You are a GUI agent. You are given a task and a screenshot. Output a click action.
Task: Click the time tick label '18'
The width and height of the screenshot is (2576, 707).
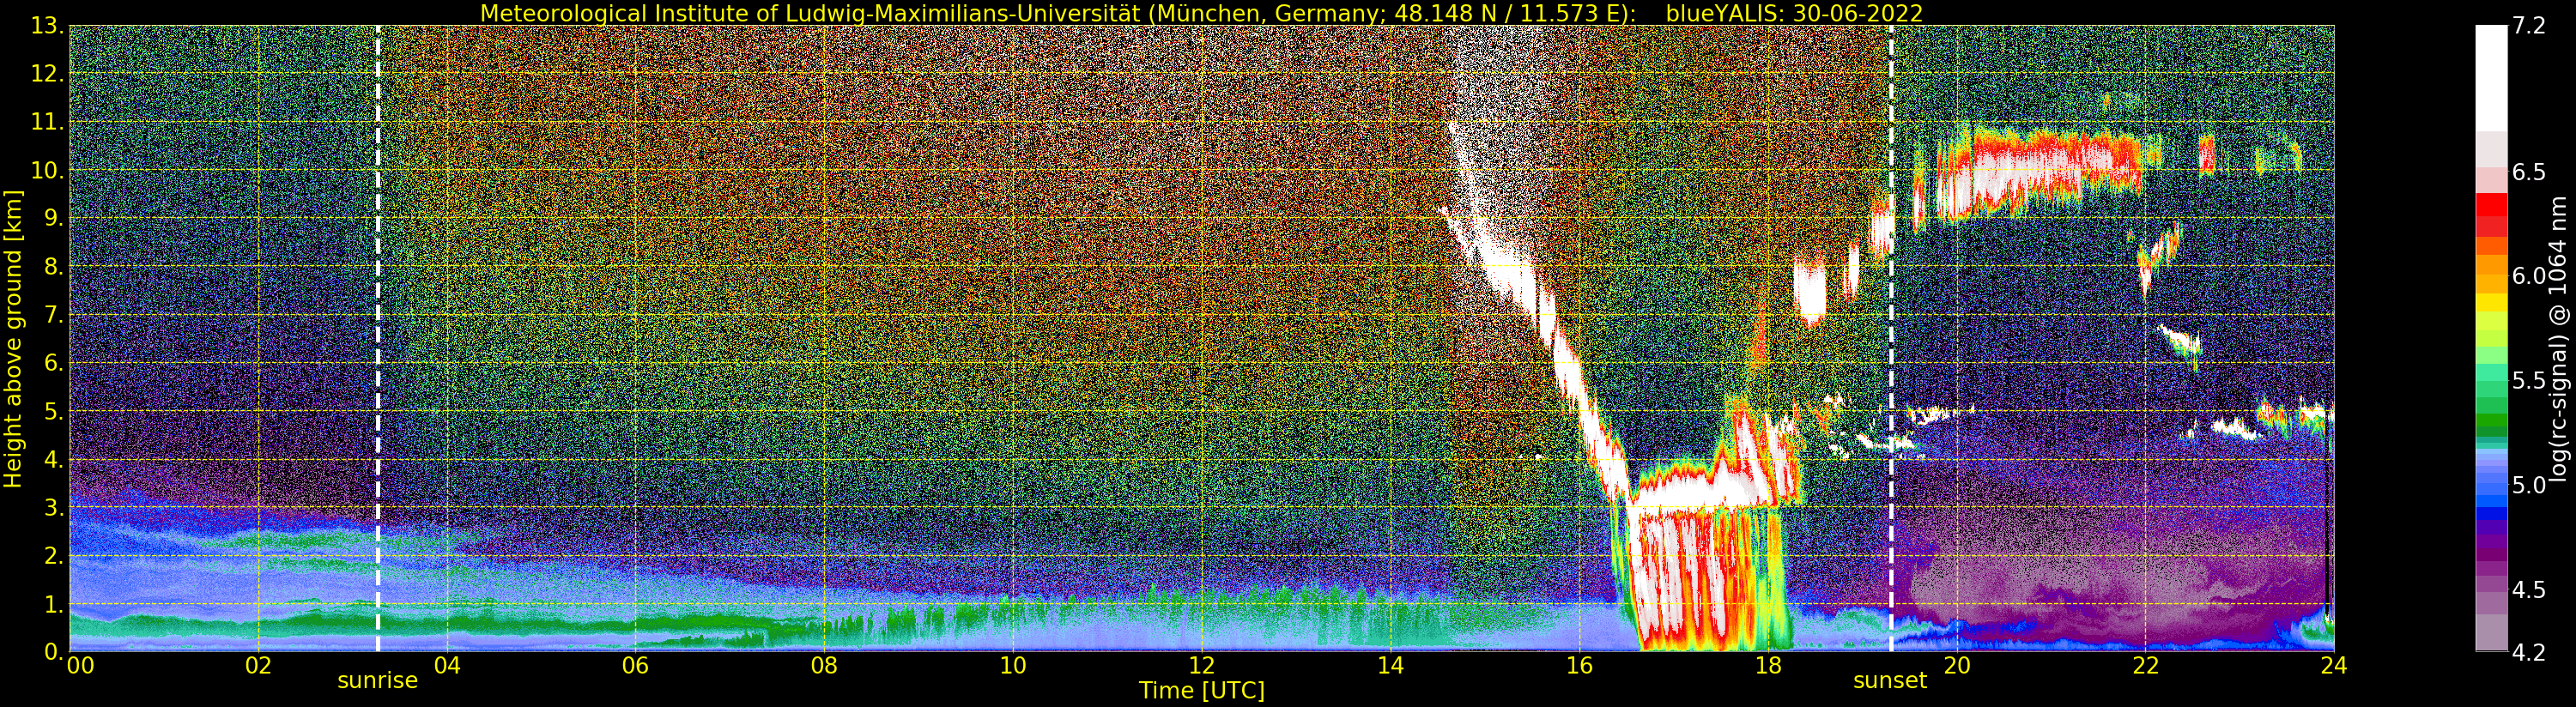point(1768,666)
